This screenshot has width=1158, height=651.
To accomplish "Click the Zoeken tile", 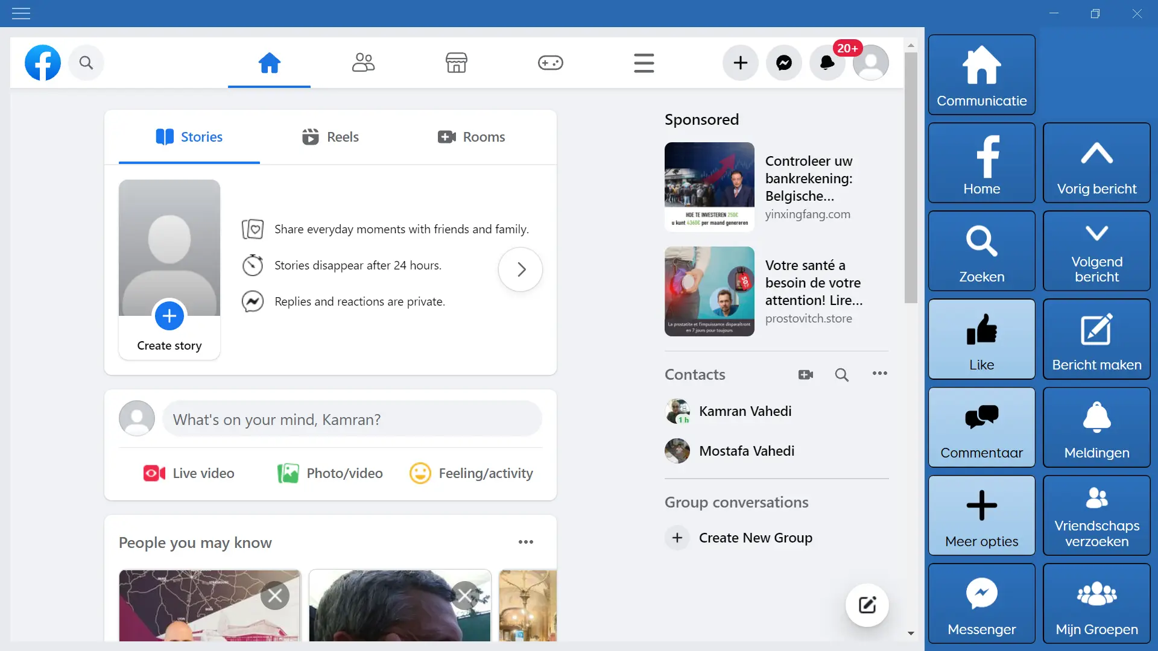I will (x=982, y=251).
